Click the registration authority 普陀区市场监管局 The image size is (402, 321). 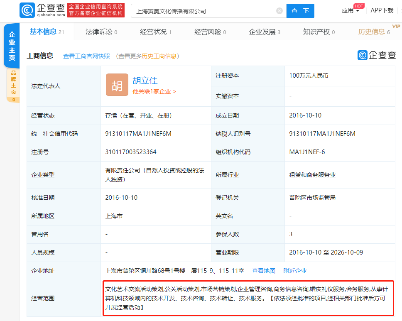coord(312,198)
